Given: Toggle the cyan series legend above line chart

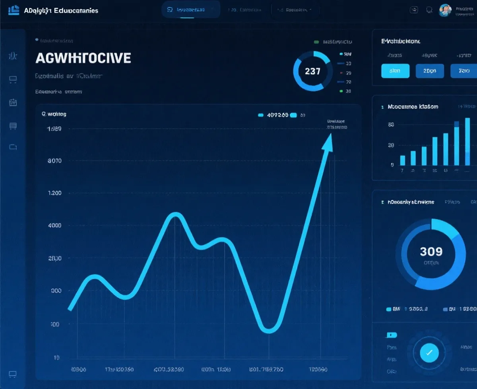Looking at the screenshot, I should pos(261,115).
